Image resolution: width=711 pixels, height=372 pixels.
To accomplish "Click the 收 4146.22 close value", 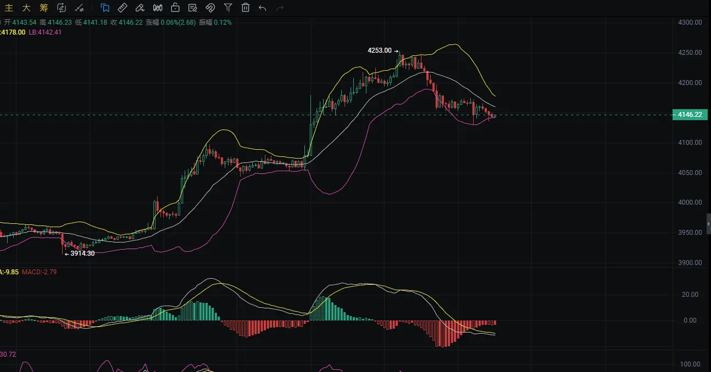I will coord(126,22).
